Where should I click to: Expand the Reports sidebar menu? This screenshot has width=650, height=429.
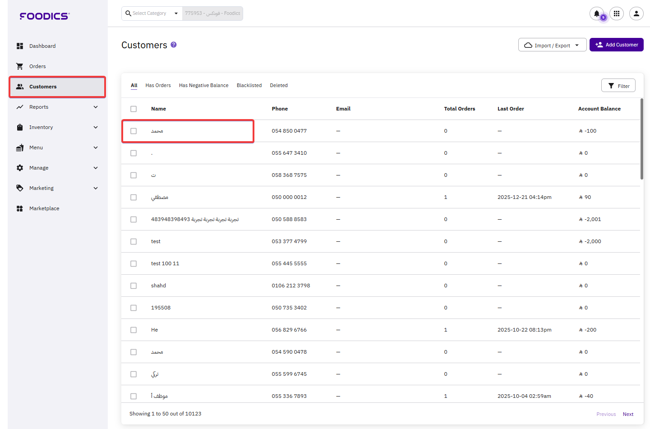[x=57, y=107]
